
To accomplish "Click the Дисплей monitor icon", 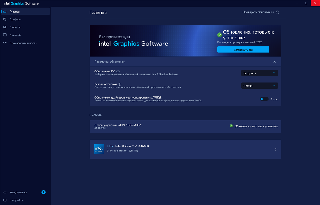I will tap(5, 35).
